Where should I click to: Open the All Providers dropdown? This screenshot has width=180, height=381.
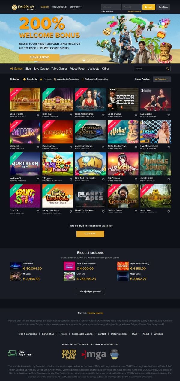(x=162, y=79)
